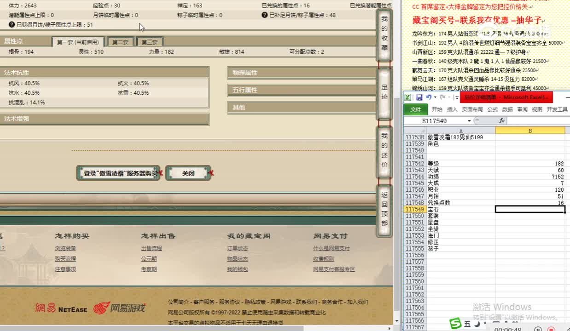This screenshot has width=570, height=331.
Task: Expand the 五行属性 section header
Action: click(302, 90)
